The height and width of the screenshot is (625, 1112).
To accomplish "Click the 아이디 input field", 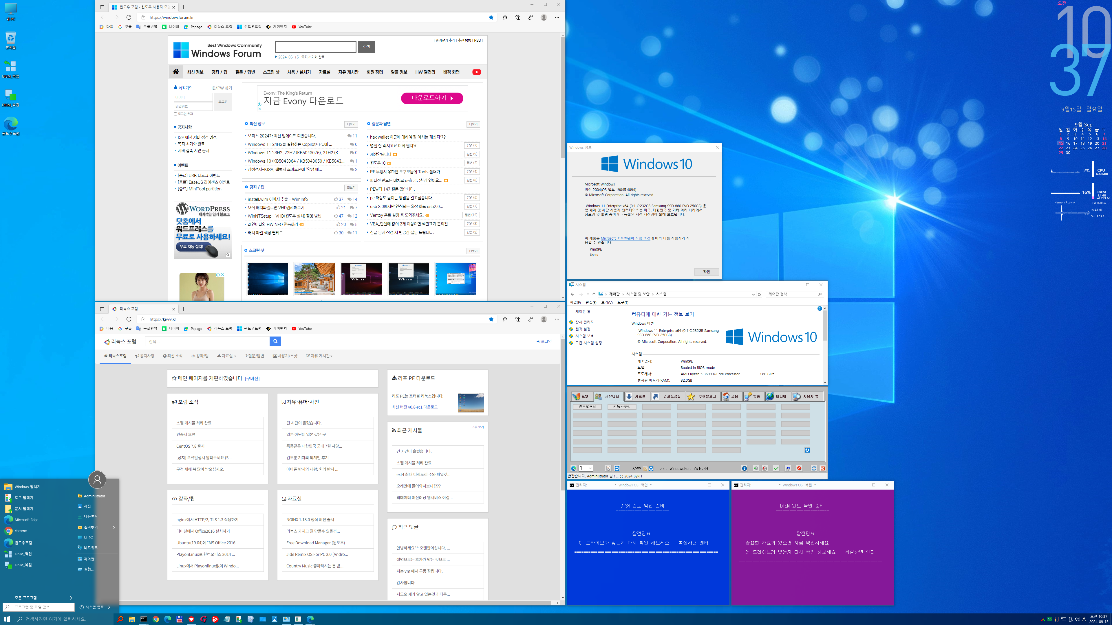I will coord(193,97).
